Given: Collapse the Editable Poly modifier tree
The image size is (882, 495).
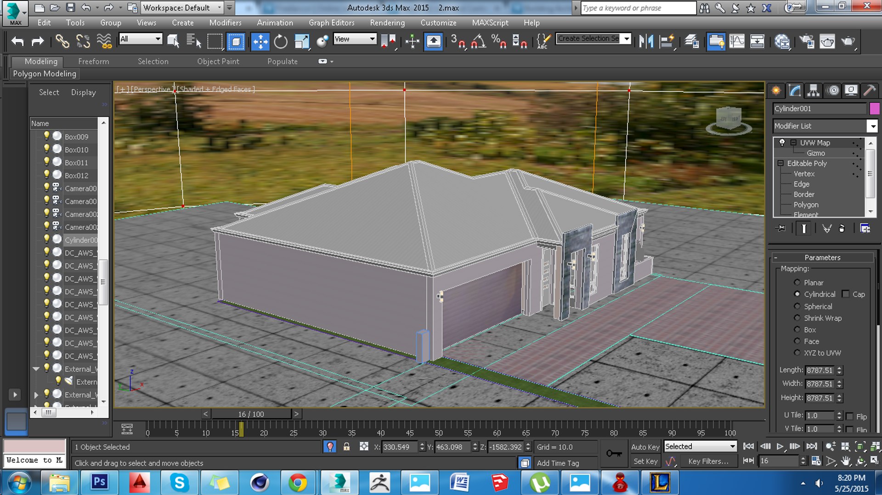Looking at the screenshot, I should [780, 163].
